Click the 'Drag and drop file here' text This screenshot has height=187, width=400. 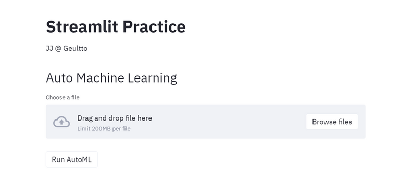[x=115, y=118]
